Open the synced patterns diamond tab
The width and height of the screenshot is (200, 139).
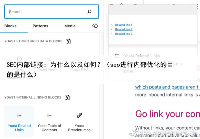(95, 26)
